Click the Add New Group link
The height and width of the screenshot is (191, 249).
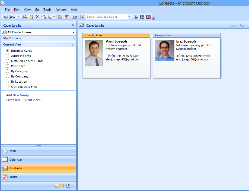17,95
